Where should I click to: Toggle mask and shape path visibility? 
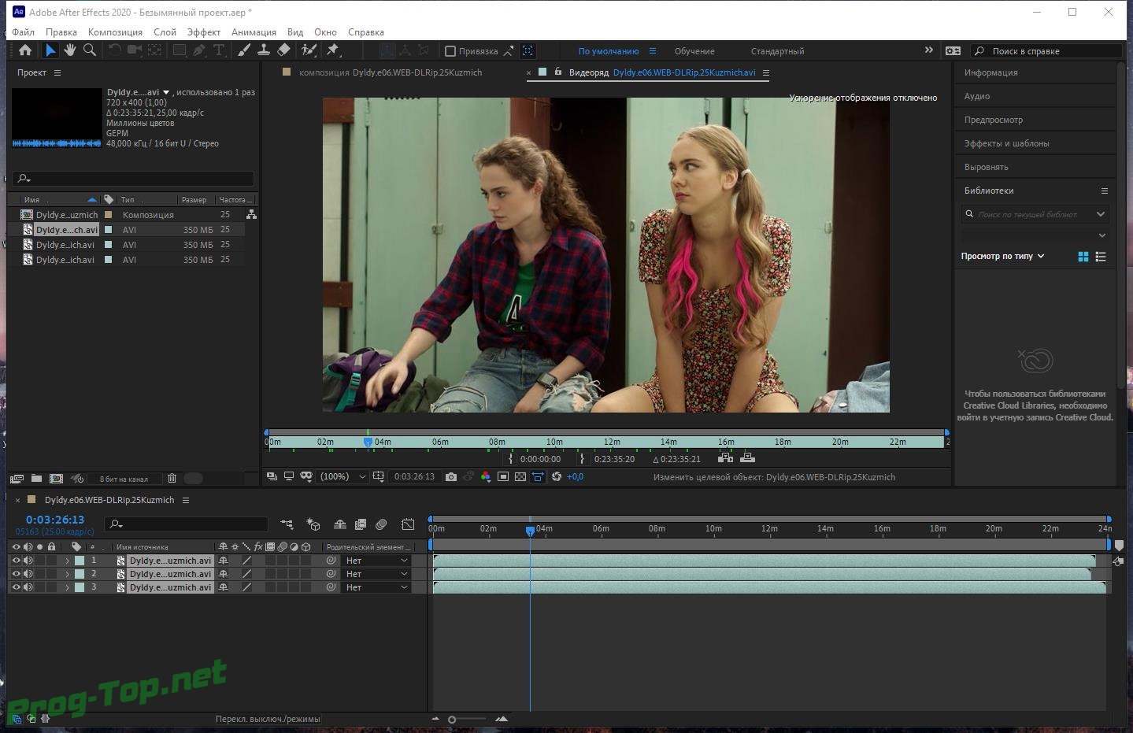(x=306, y=476)
